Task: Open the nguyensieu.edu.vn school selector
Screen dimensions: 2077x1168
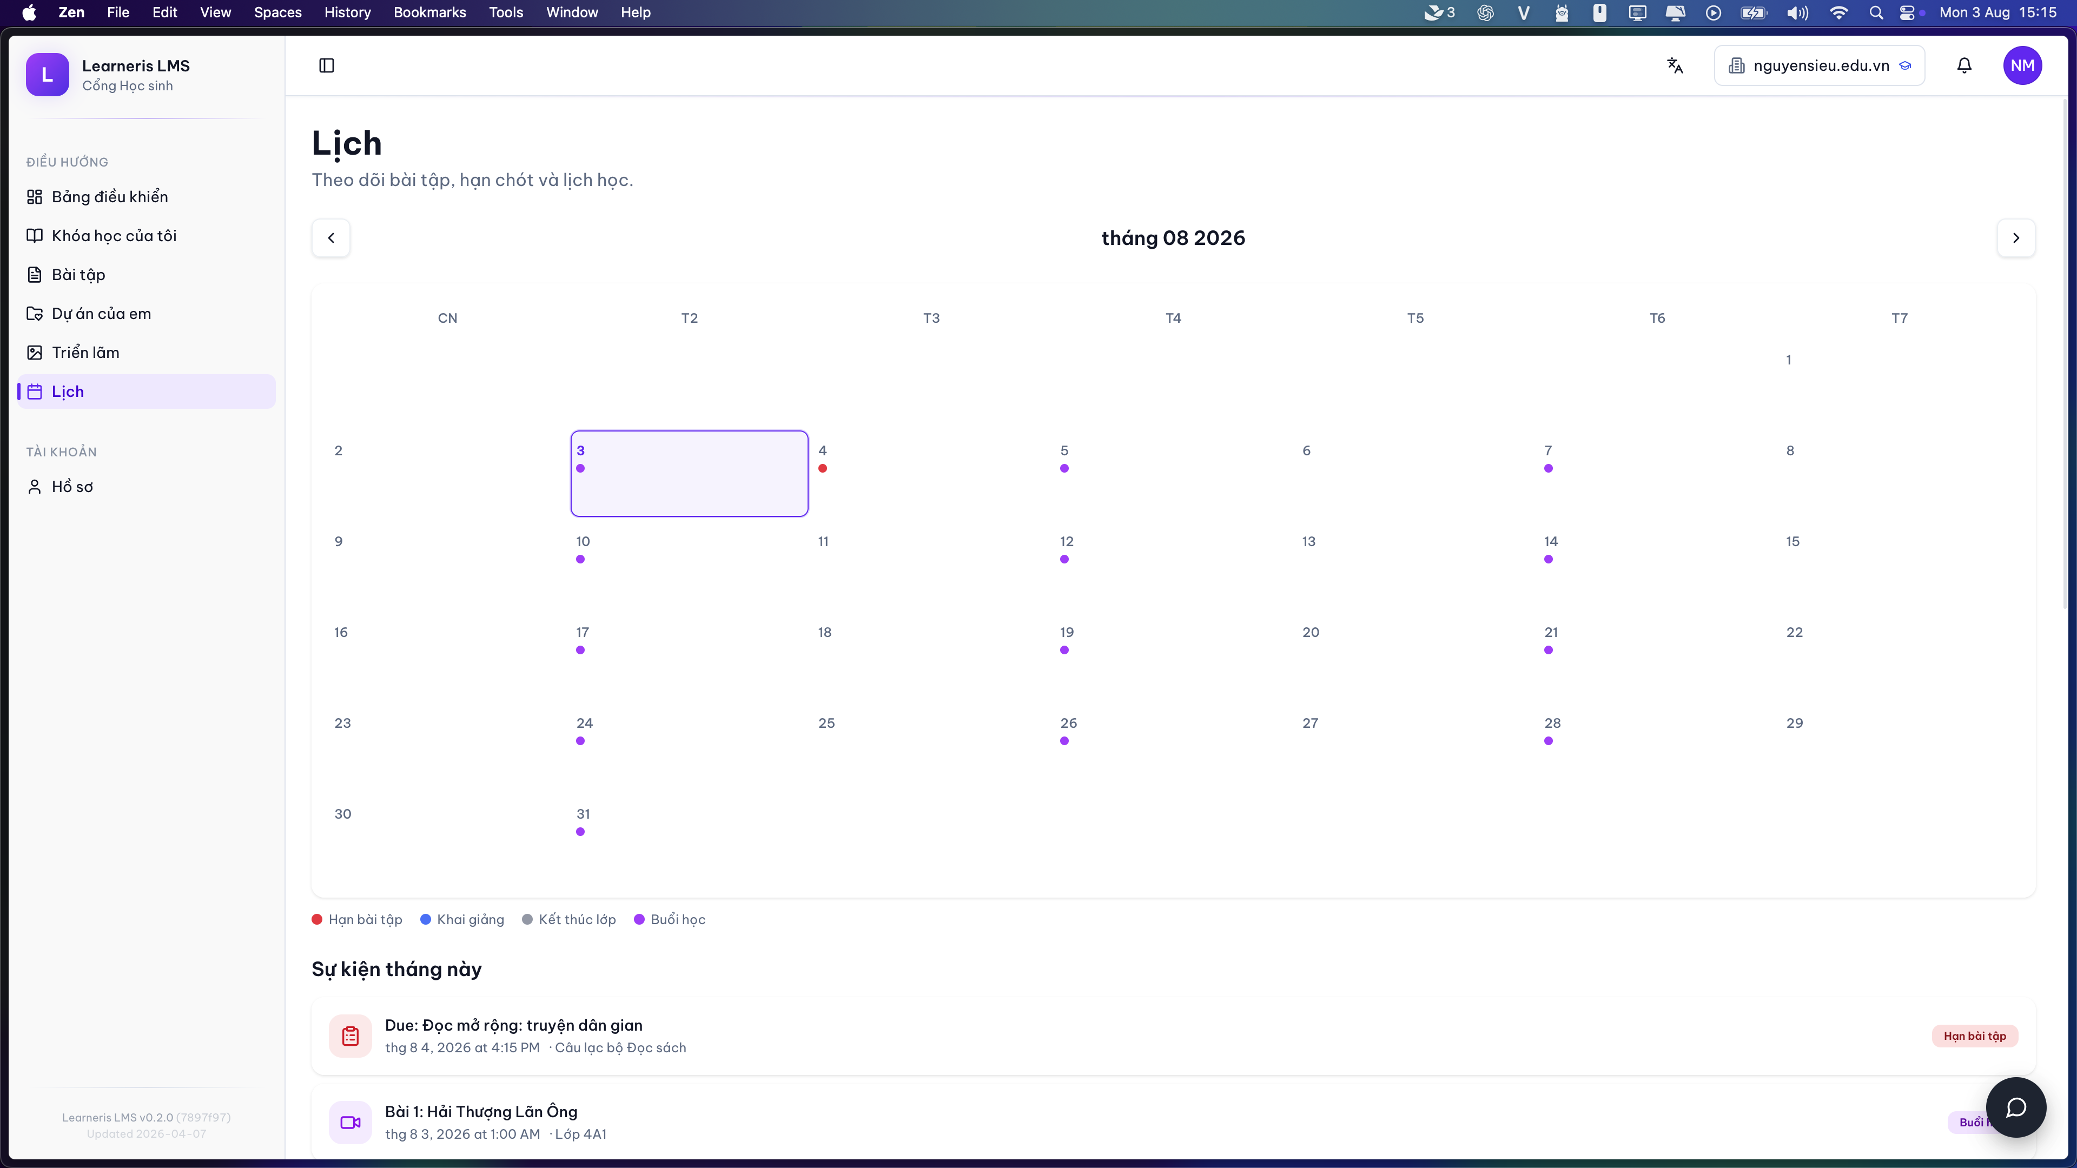Action: click(x=1819, y=65)
